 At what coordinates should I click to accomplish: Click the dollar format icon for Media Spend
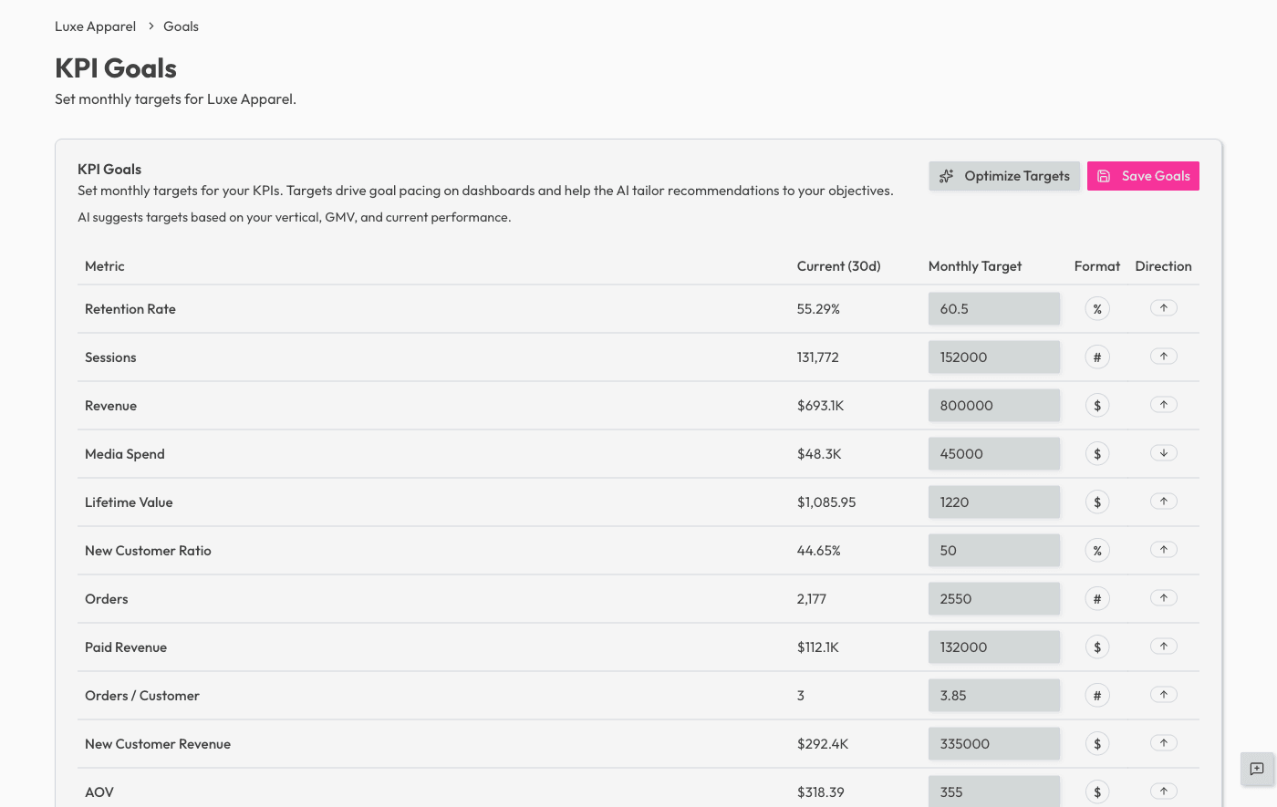pyautogui.click(x=1097, y=453)
